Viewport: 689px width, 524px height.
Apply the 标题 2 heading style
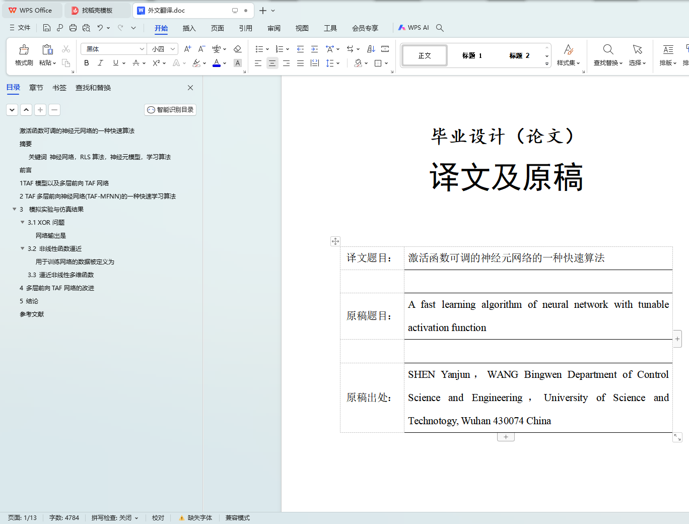[x=520, y=55]
